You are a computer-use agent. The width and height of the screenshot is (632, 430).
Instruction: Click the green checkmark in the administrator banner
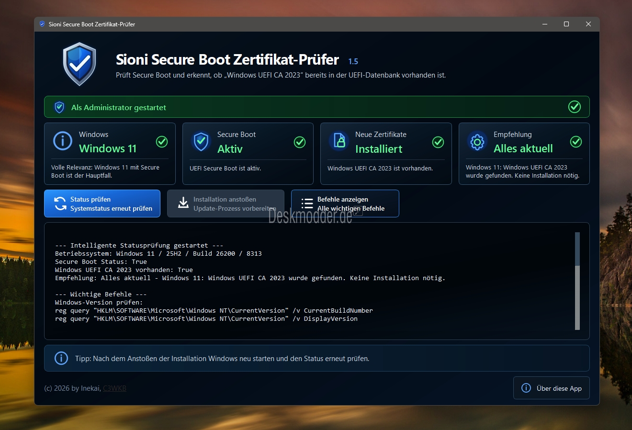575,107
